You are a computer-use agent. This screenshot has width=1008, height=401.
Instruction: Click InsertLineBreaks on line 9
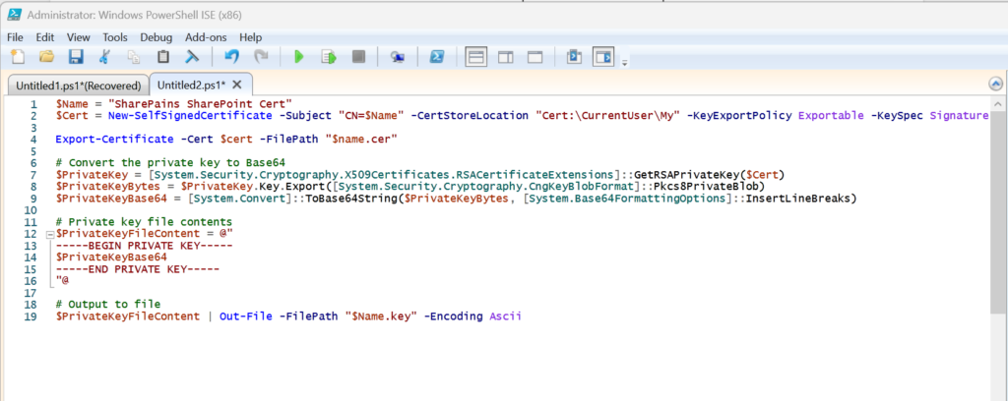click(x=797, y=199)
